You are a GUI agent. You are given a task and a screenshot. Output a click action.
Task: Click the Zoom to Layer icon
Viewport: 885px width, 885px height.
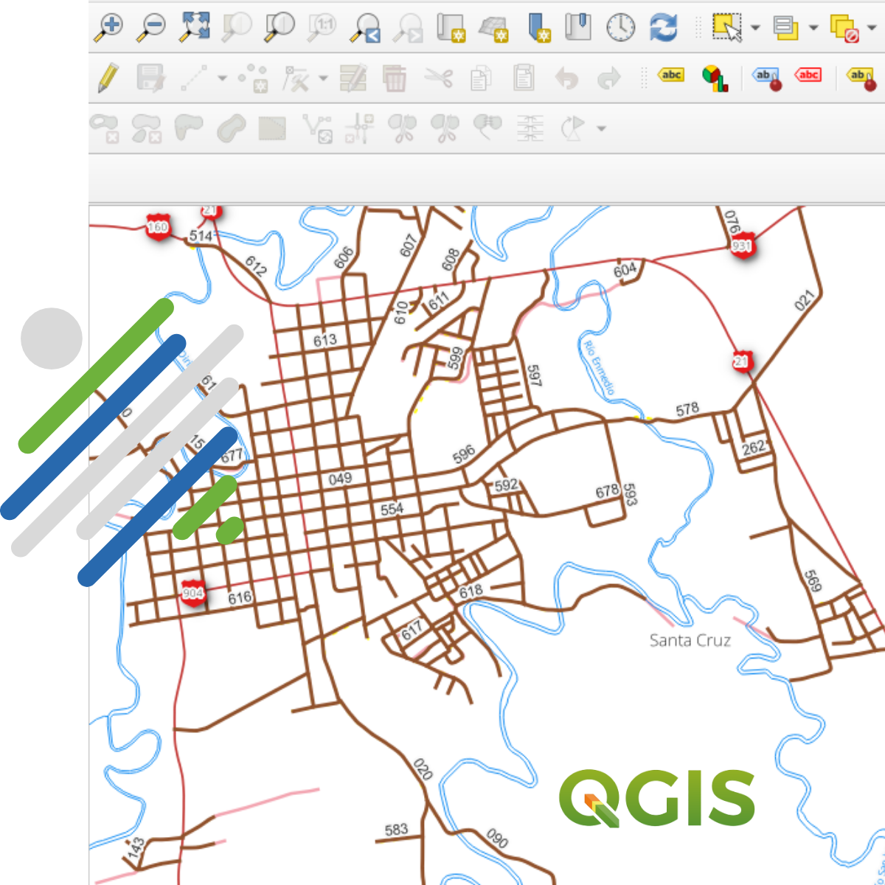[280, 27]
